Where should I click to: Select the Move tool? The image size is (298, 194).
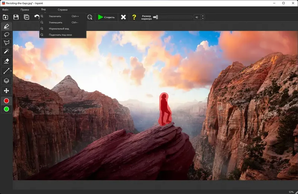click(x=6, y=91)
